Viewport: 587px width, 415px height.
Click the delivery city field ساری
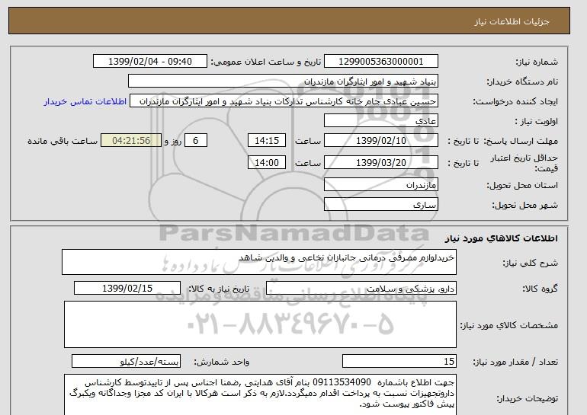380,205
